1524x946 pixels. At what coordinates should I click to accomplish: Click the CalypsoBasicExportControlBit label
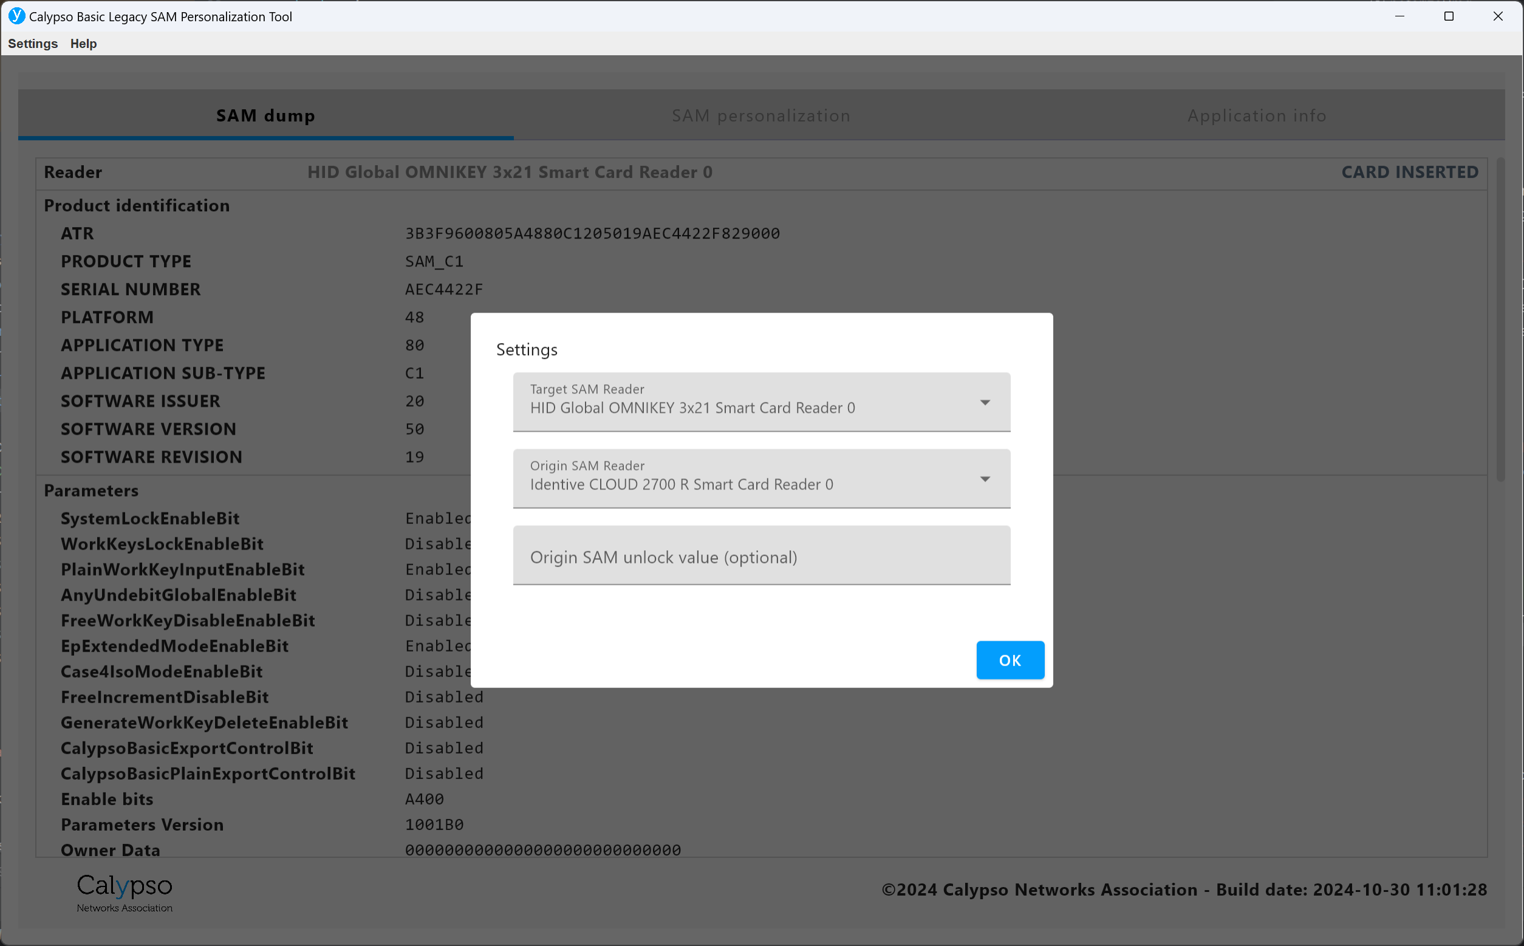pos(186,748)
